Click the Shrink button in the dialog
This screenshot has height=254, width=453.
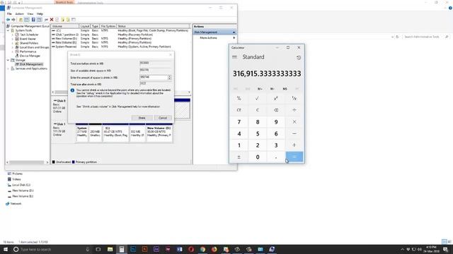click(142, 118)
